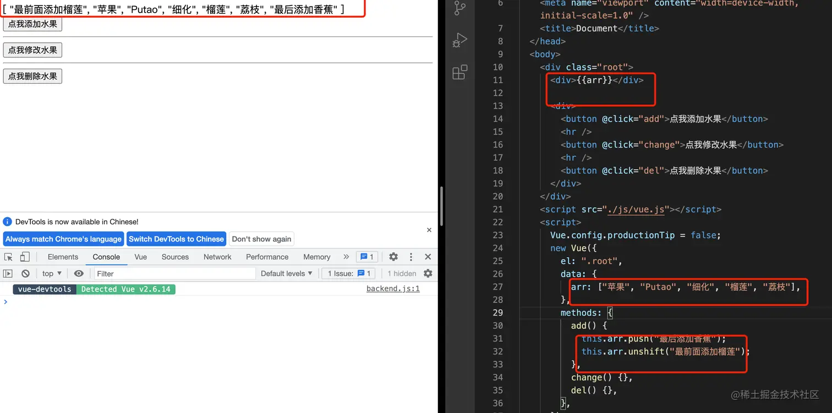Screen dimensions: 832x413
Task: Click 'Vue.config.productionTip' on line 23
Action: (x=612, y=235)
